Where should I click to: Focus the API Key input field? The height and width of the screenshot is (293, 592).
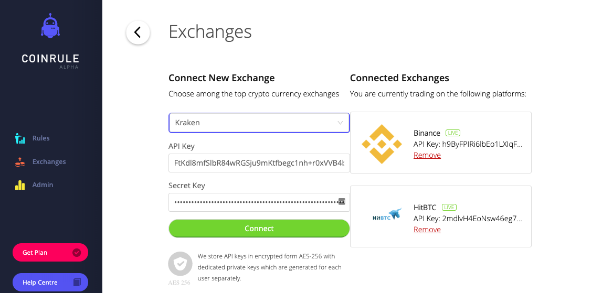tap(259, 163)
